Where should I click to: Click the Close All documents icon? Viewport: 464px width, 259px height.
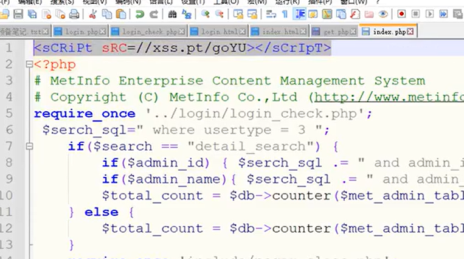point(60,14)
